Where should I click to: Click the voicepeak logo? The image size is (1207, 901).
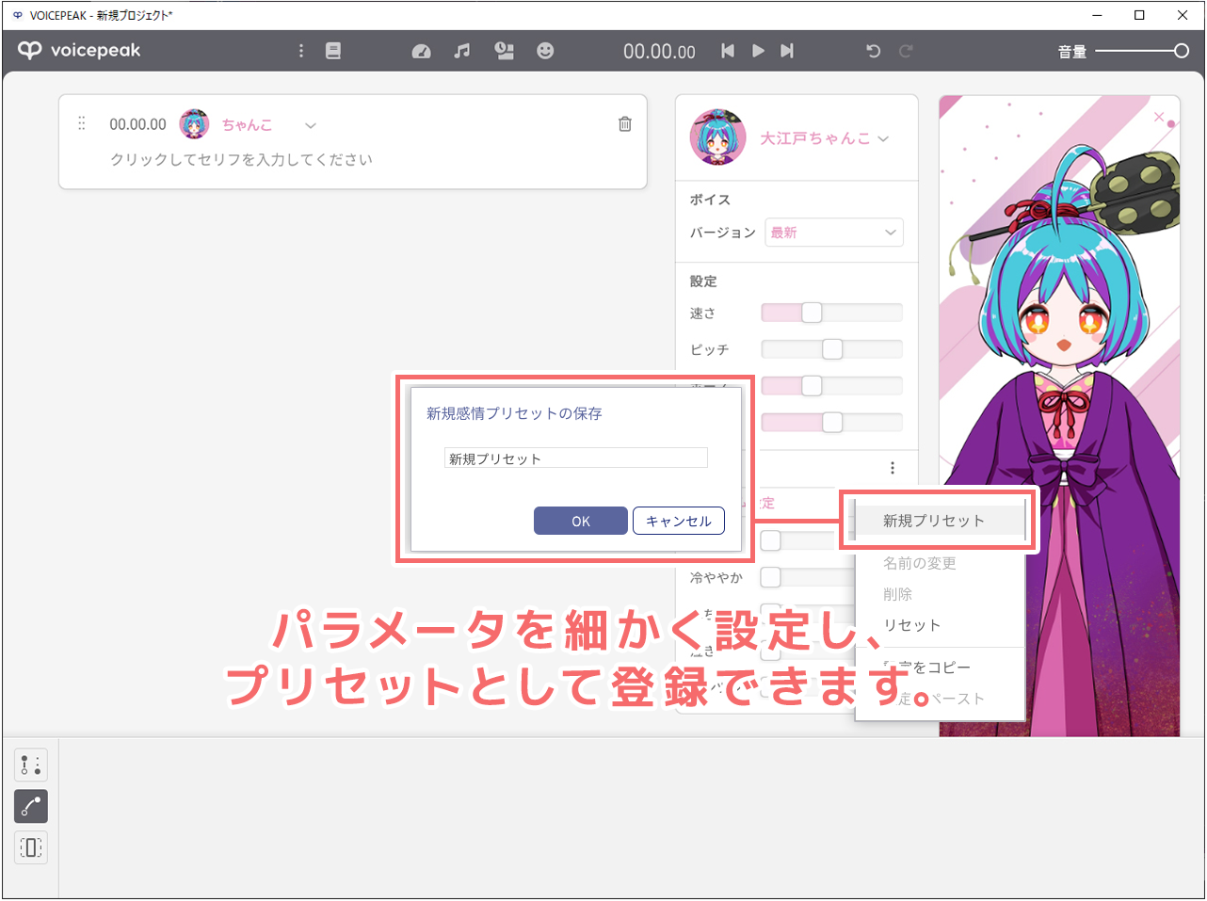[x=79, y=50]
